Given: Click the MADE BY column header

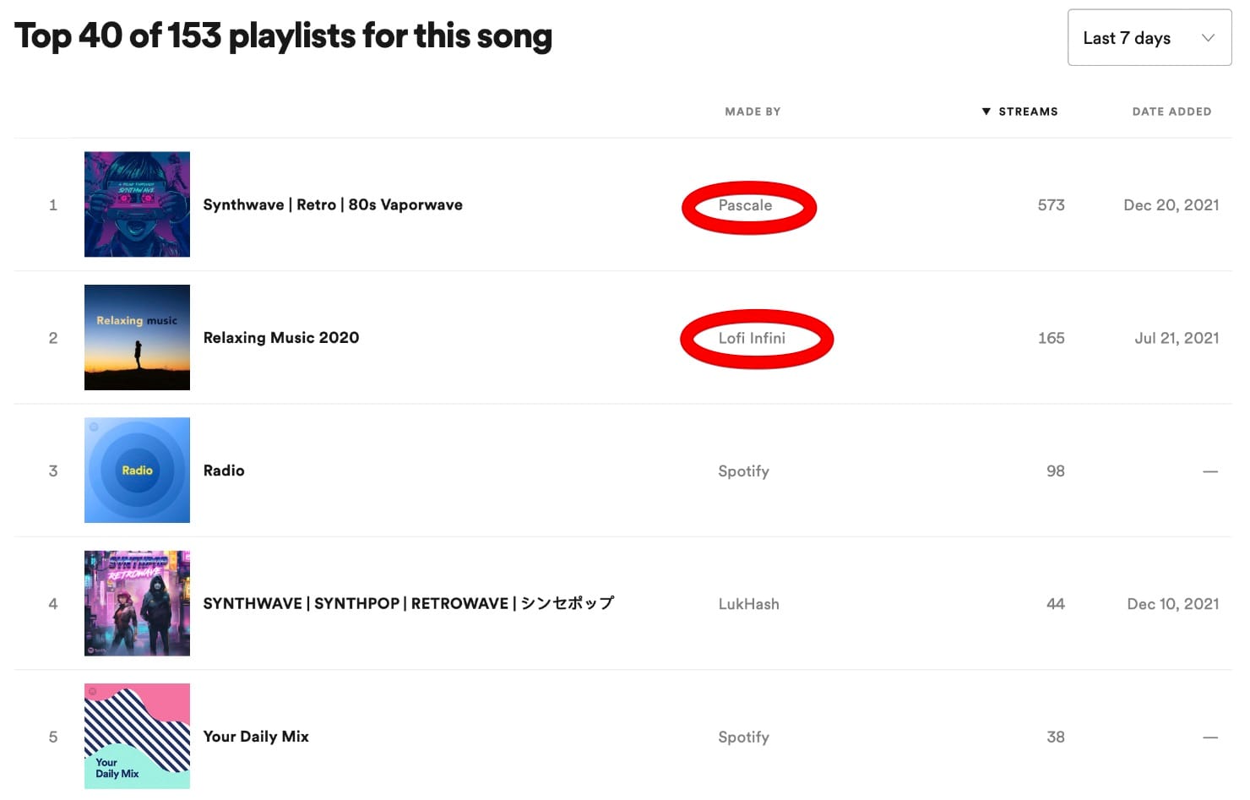Looking at the screenshot, I should click(753, 111).
